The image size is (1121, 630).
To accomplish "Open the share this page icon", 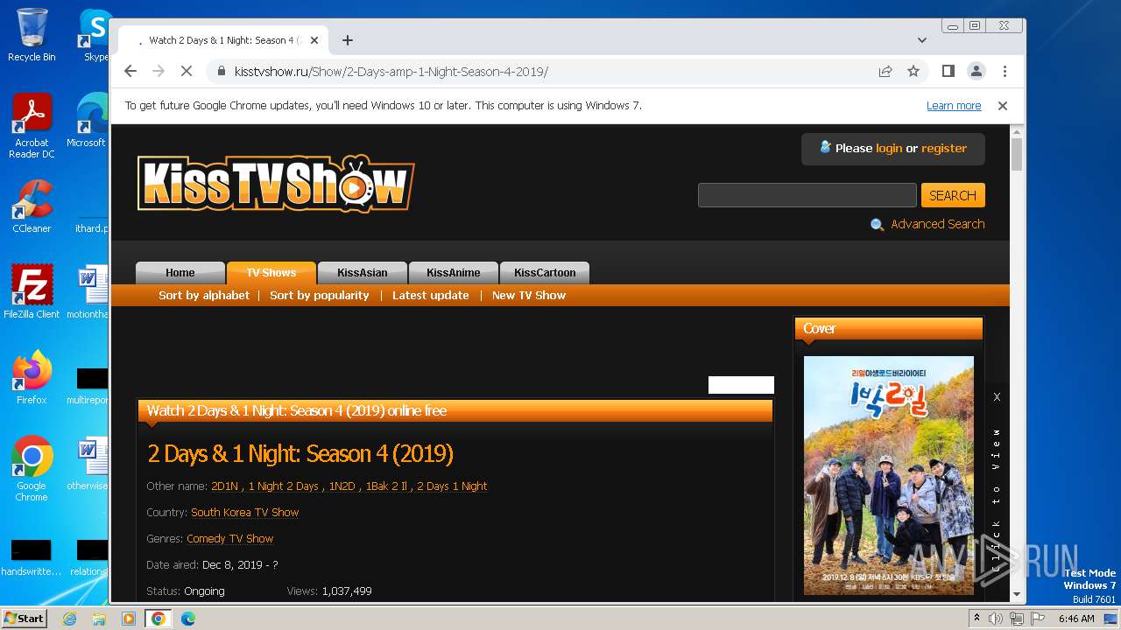I will coord(885,71).
